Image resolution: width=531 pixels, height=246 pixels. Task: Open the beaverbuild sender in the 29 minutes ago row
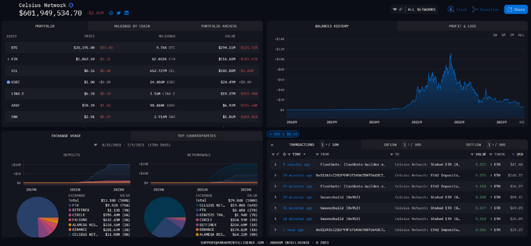(340, 197)
